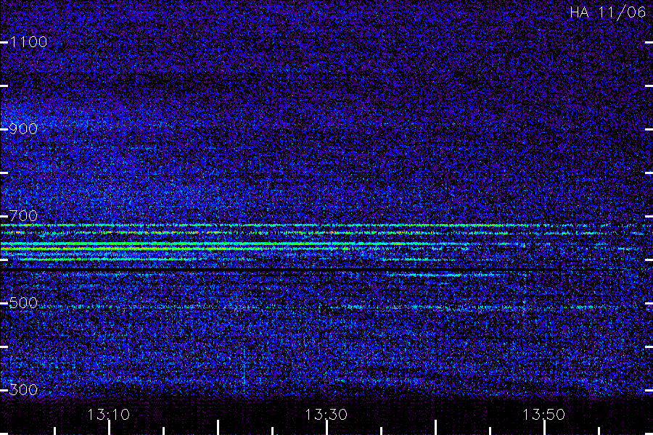
Task: Select the 13:10 time axis label
Action: pyautogui.click(x=108, y=414)
